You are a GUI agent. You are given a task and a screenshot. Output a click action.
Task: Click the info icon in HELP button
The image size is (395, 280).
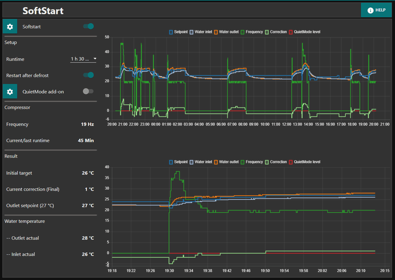tap(370, 10)
